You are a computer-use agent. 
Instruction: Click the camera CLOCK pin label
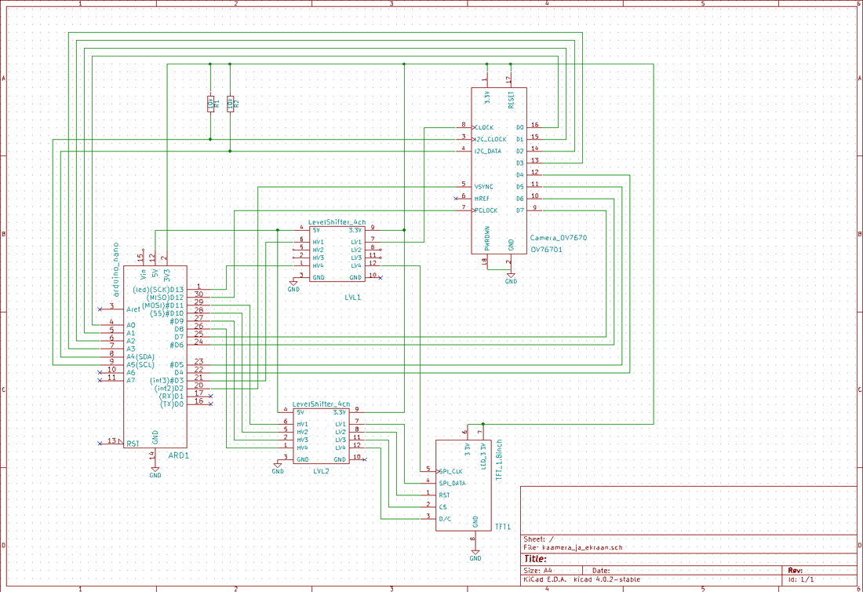(484, 128)
